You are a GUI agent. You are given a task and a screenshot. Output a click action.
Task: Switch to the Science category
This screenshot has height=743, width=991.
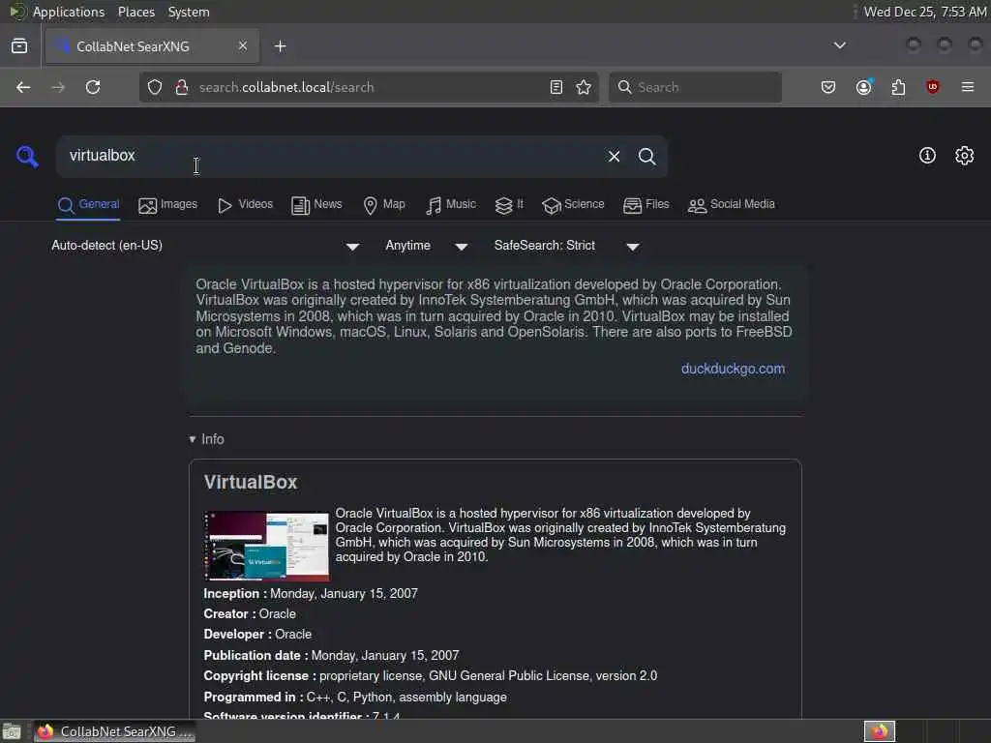[x=573, y=205]
